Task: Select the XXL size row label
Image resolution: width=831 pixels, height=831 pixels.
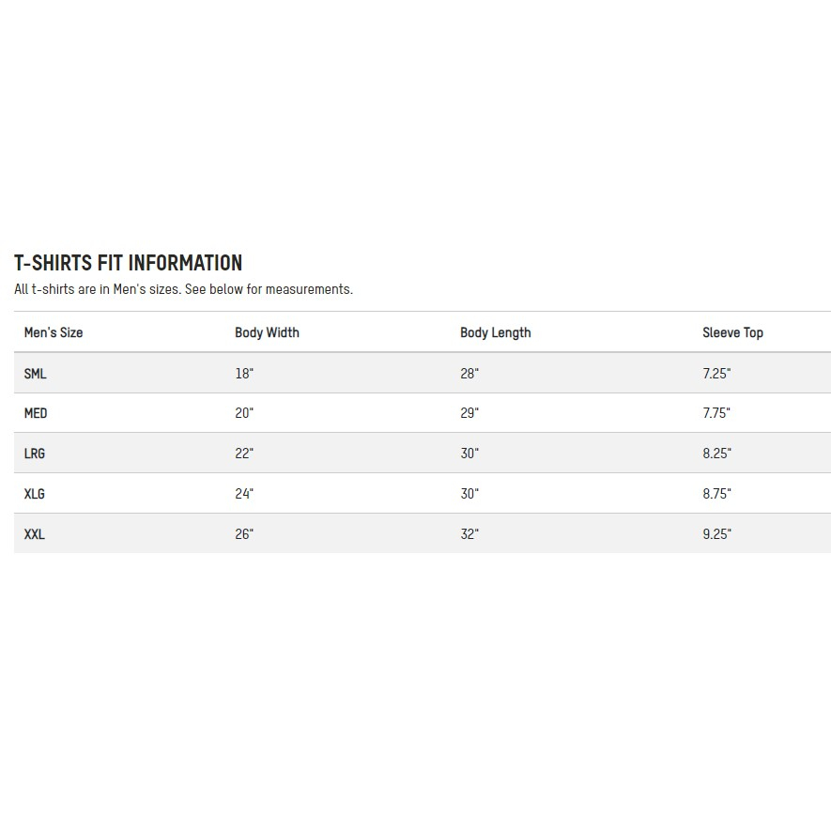Action: coord(35,534)
